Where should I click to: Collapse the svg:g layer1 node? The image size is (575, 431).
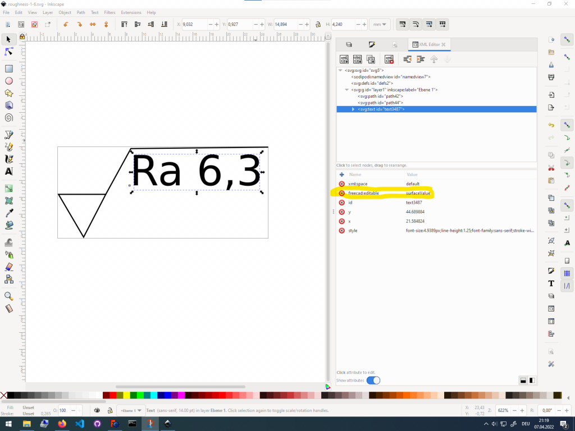click(x=346, y=90)
